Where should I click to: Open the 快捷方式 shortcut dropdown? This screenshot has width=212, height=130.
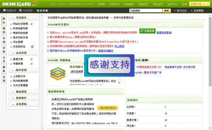click(x=198, y=4)
